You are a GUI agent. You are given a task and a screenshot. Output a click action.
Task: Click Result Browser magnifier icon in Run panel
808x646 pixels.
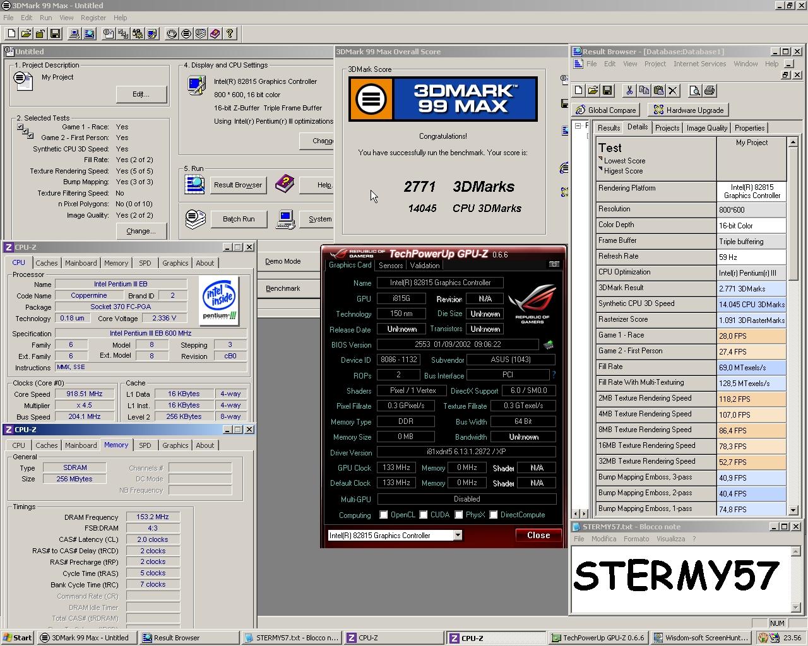tap(194, 184)
